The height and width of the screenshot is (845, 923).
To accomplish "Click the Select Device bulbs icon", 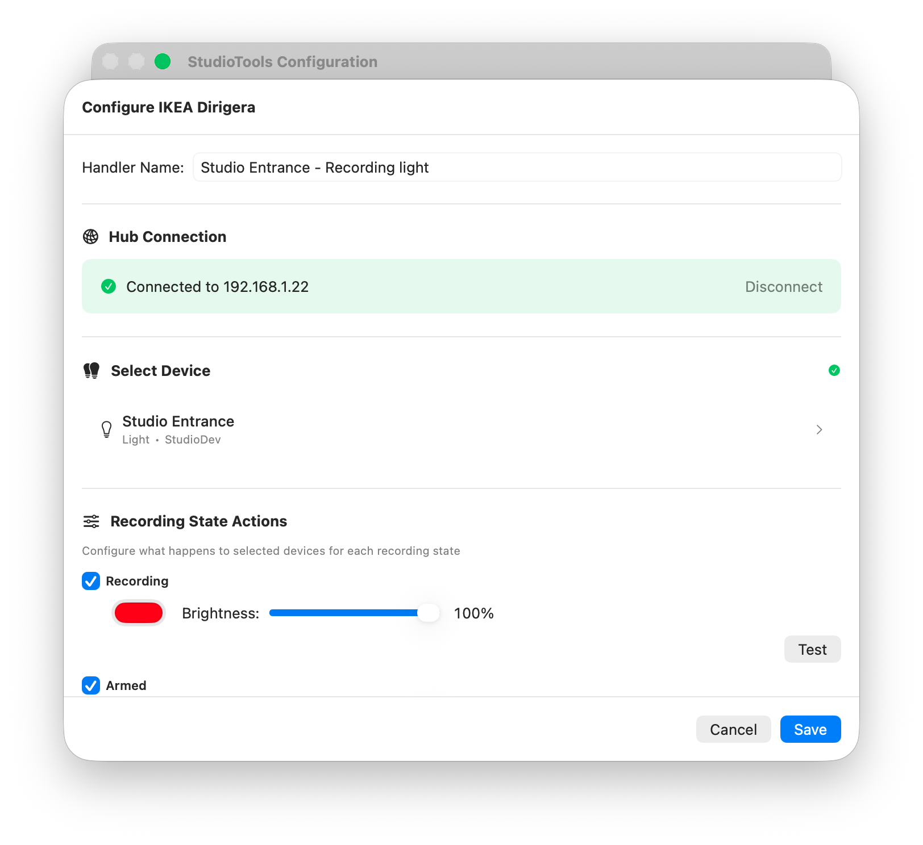I will click(91, 370).
